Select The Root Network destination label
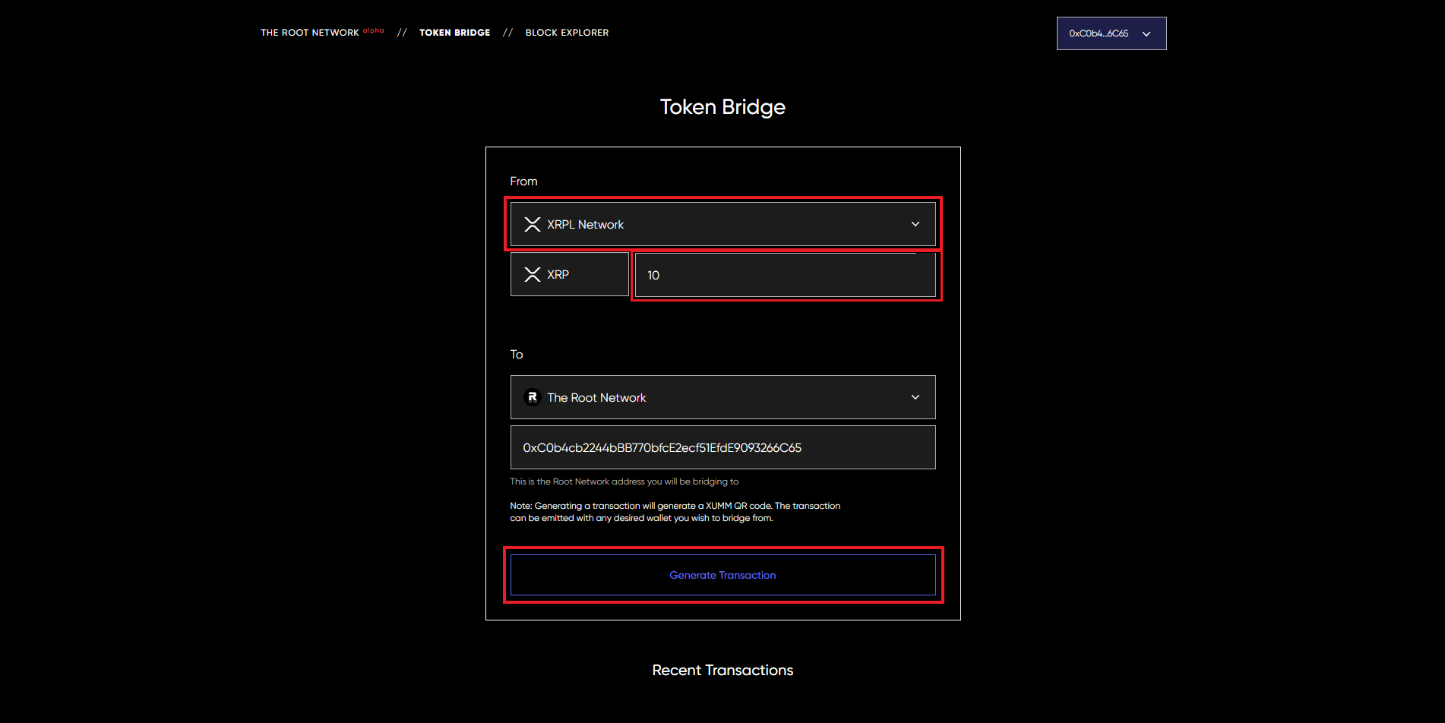The height and width of the screenshot is (723, 1445). [x=596, y=398]
